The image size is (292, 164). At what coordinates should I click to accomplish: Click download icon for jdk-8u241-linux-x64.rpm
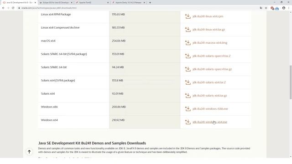pos(188,16)
